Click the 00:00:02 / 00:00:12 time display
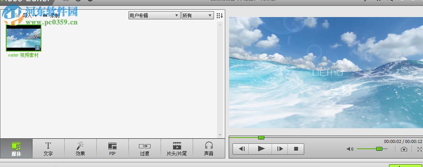The width and height of the screenshot is (423, 167). (x=403, y=141)
